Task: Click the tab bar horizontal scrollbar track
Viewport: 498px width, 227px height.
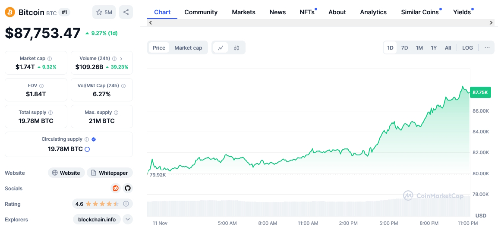Action: point(321,22)
